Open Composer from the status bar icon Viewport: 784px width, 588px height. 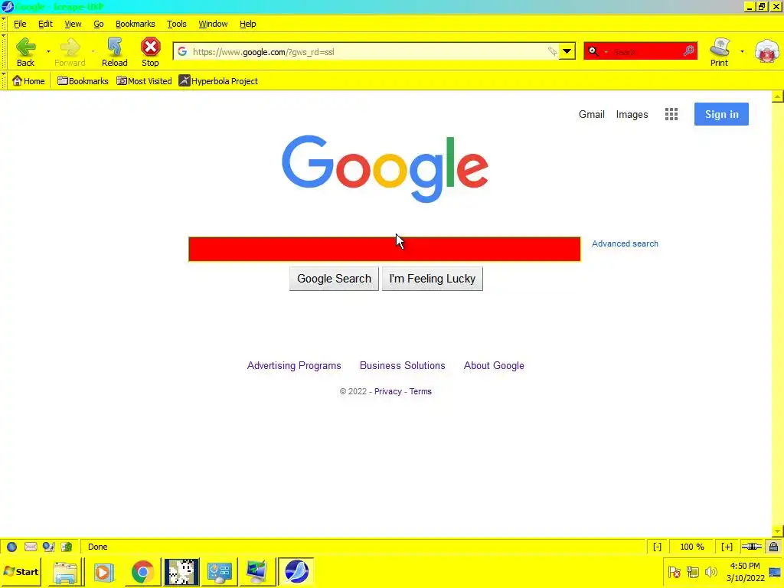[48, 547]
